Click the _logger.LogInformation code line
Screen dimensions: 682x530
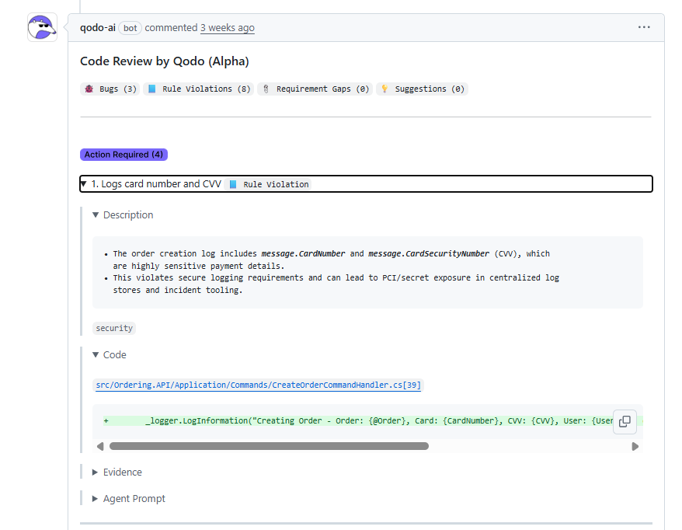tap(358, 420)
